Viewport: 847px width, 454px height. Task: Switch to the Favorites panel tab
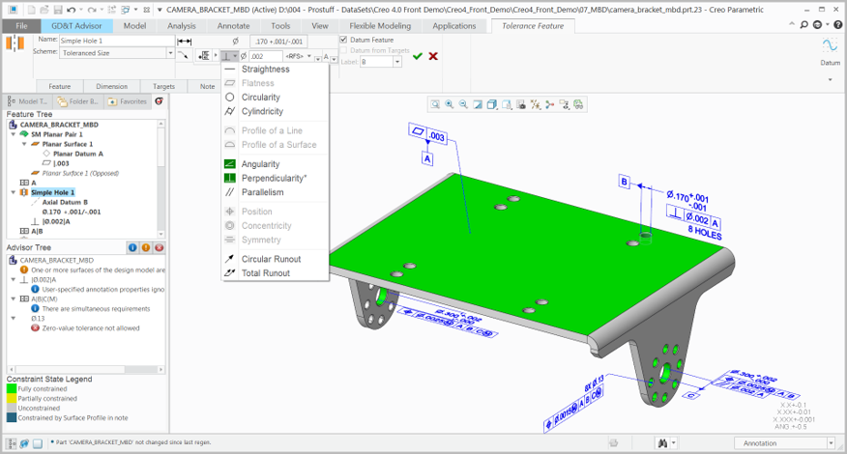pyautogui.click(x=128, y=101)
